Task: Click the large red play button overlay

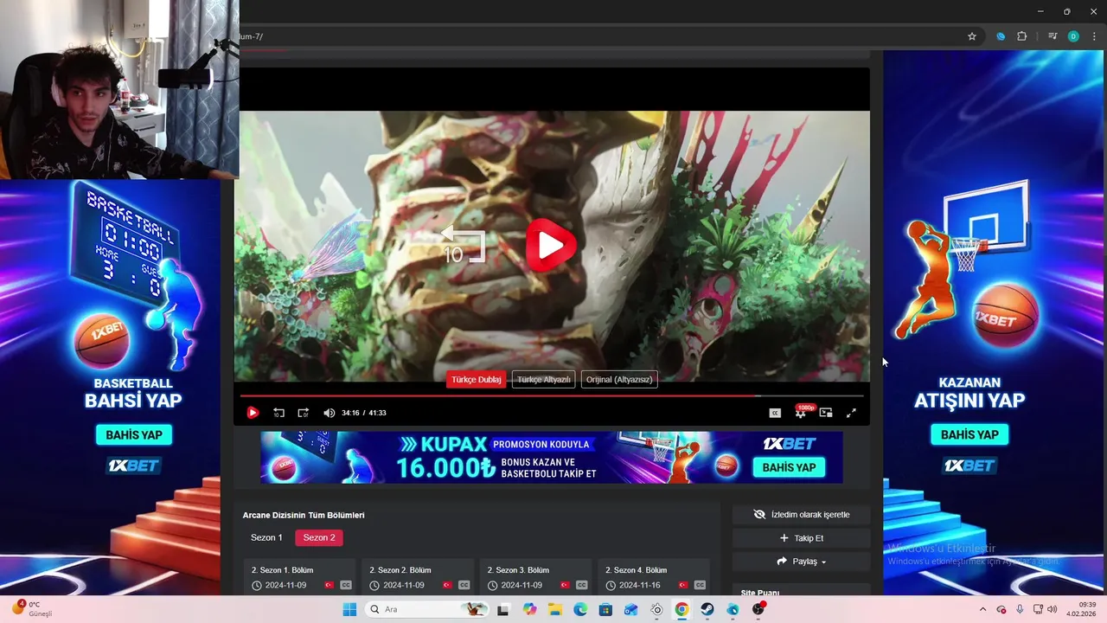Action: (551, 246)
